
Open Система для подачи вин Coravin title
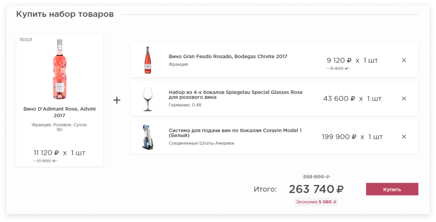(235, 133)
